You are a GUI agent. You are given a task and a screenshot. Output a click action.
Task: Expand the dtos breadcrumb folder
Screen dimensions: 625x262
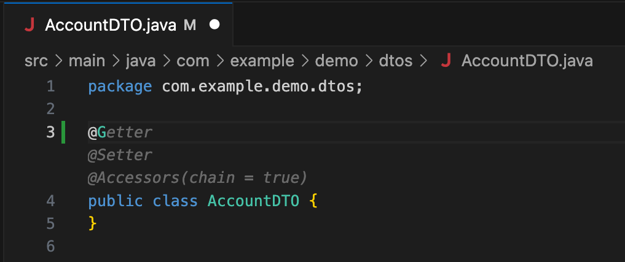click(x=396, y=61)
